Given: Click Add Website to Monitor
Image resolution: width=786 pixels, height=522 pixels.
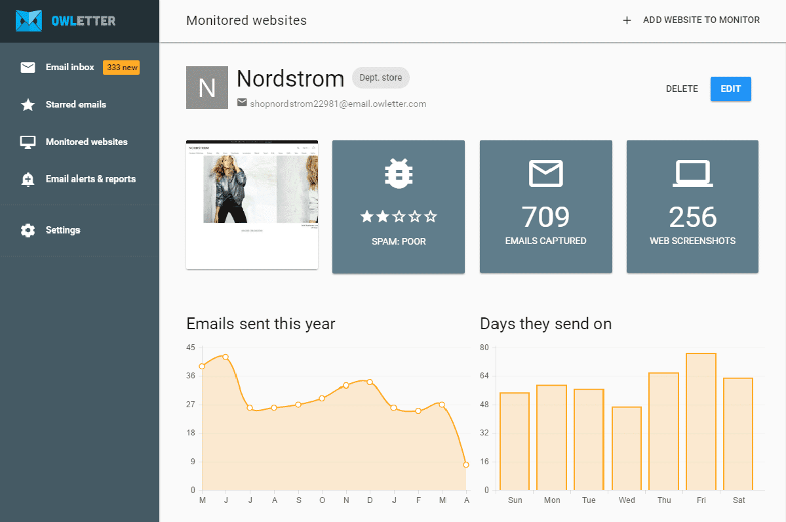Looking at the screenshot, I should (701, 20).
